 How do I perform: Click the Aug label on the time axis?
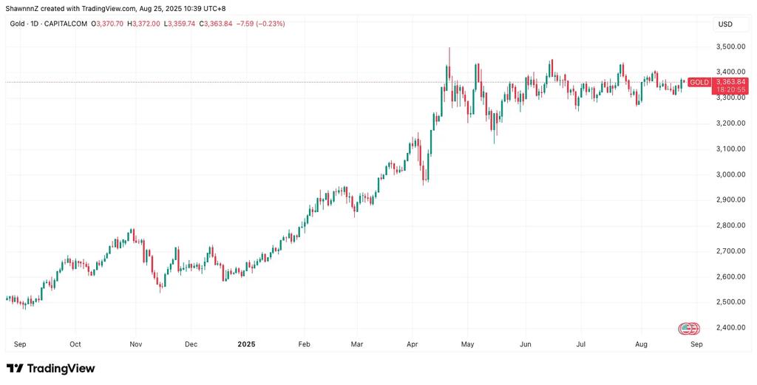click(x=641, y=344)
